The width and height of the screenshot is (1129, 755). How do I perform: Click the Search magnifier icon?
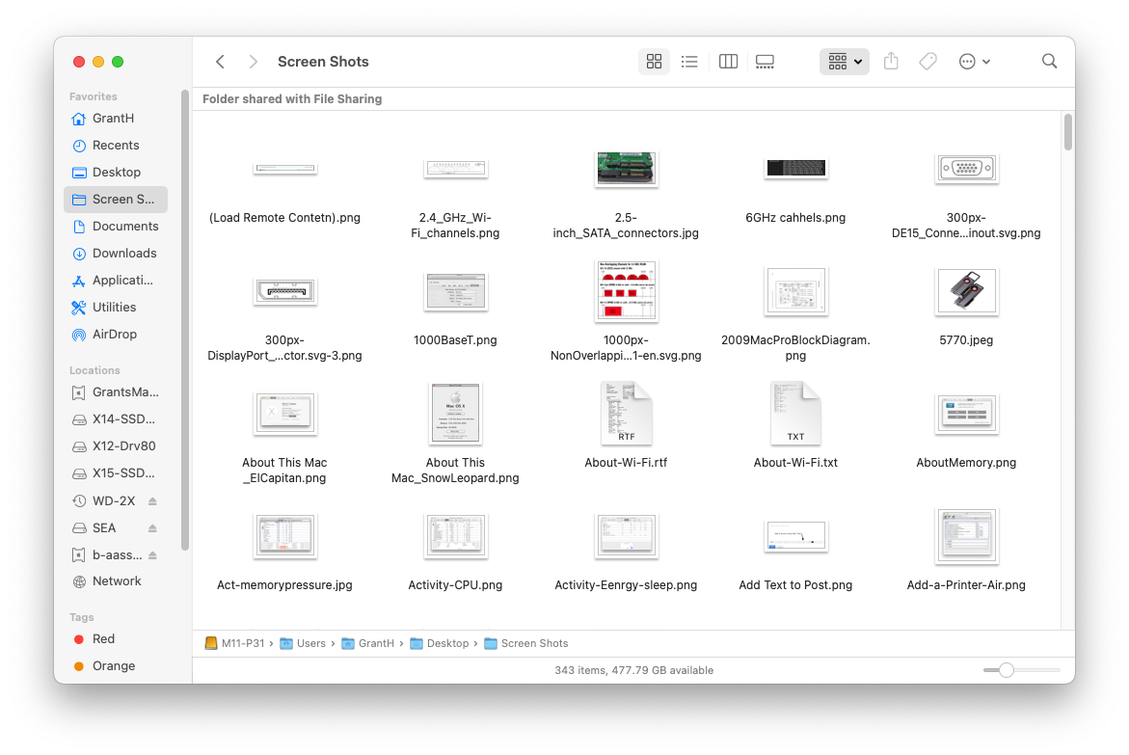(x=1049, y=62)
